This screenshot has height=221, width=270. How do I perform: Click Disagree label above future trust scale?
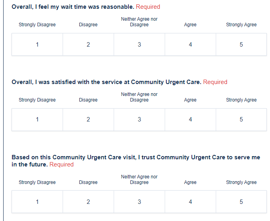tap(88, 182)
